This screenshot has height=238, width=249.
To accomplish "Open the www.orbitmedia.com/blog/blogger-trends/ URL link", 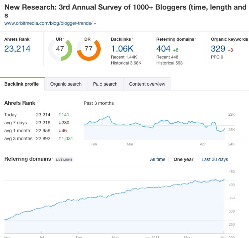I will click(48, 23).
